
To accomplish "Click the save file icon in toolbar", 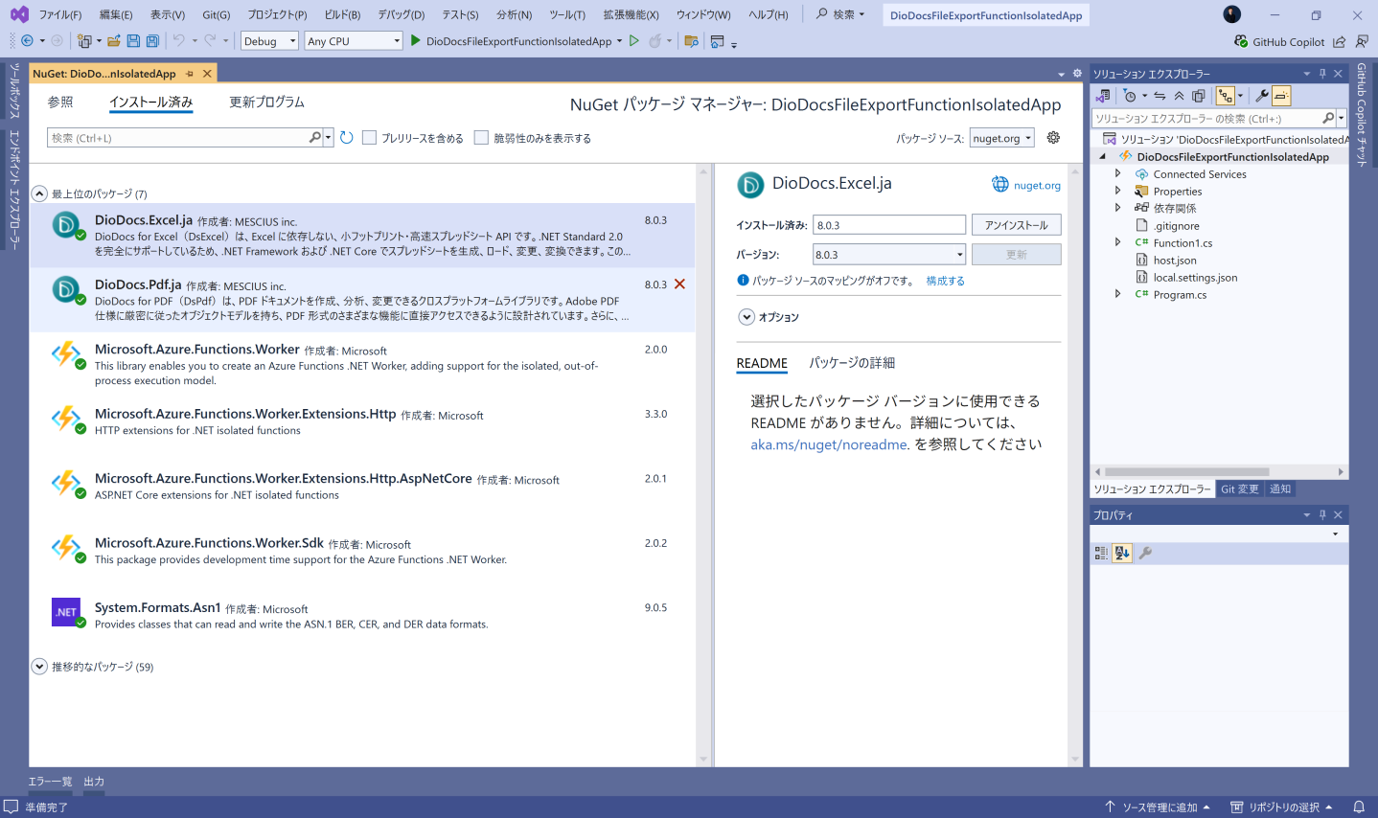I will click(x=133, y=41).
